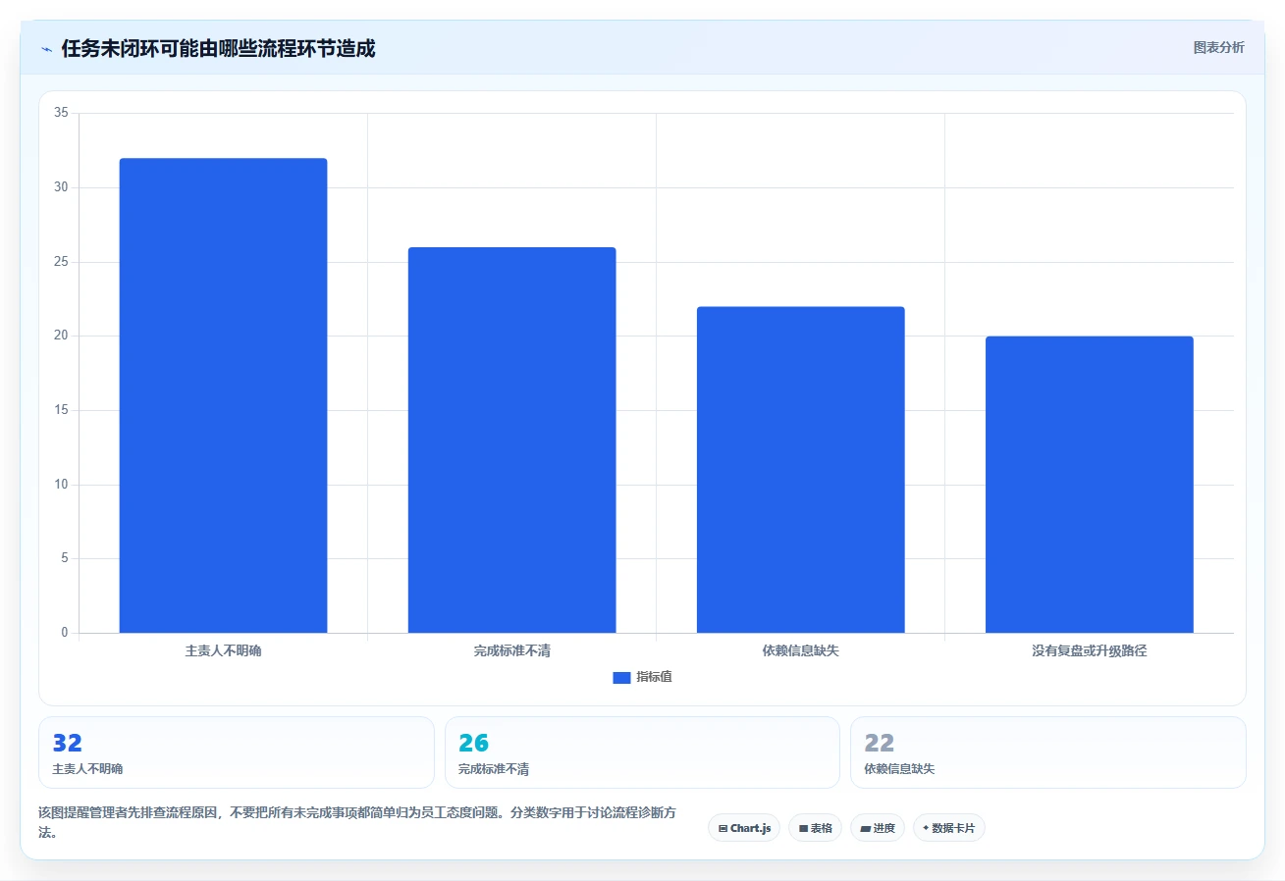Click the description paragraph starting 该图提醒管理者
This screenshot has width=1285, height=881.
click(x=357, y=822)
